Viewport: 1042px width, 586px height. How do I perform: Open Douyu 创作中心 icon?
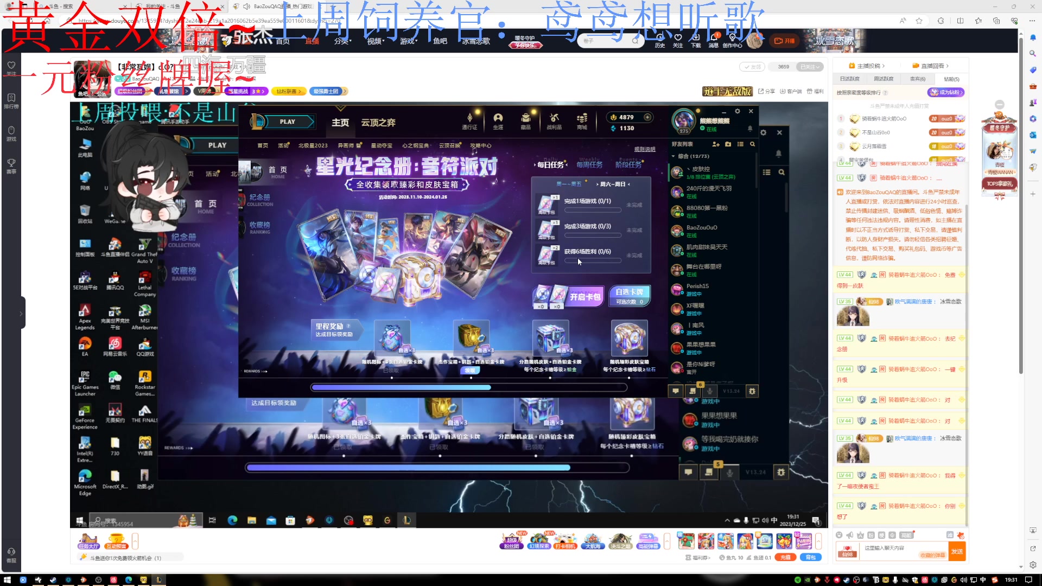732,40
